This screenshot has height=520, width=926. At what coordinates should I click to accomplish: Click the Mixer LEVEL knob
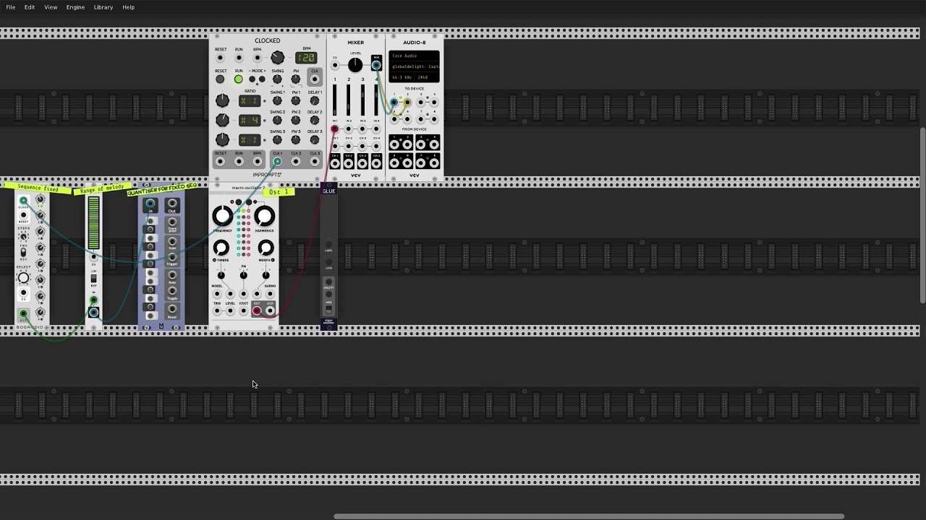(x=355, y=64)
